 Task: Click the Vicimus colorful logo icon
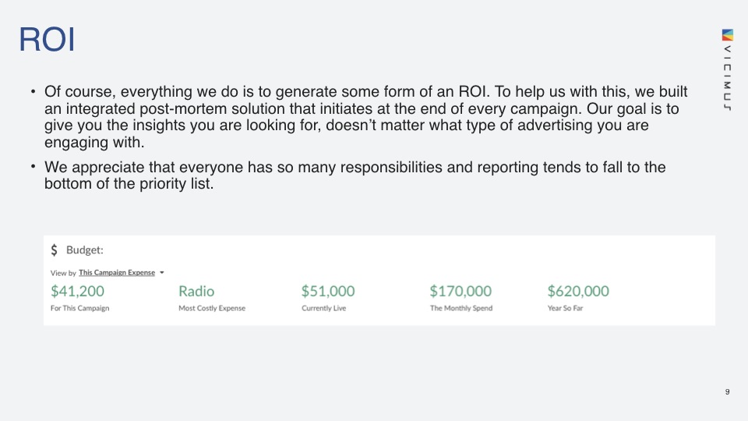(727, 35)
